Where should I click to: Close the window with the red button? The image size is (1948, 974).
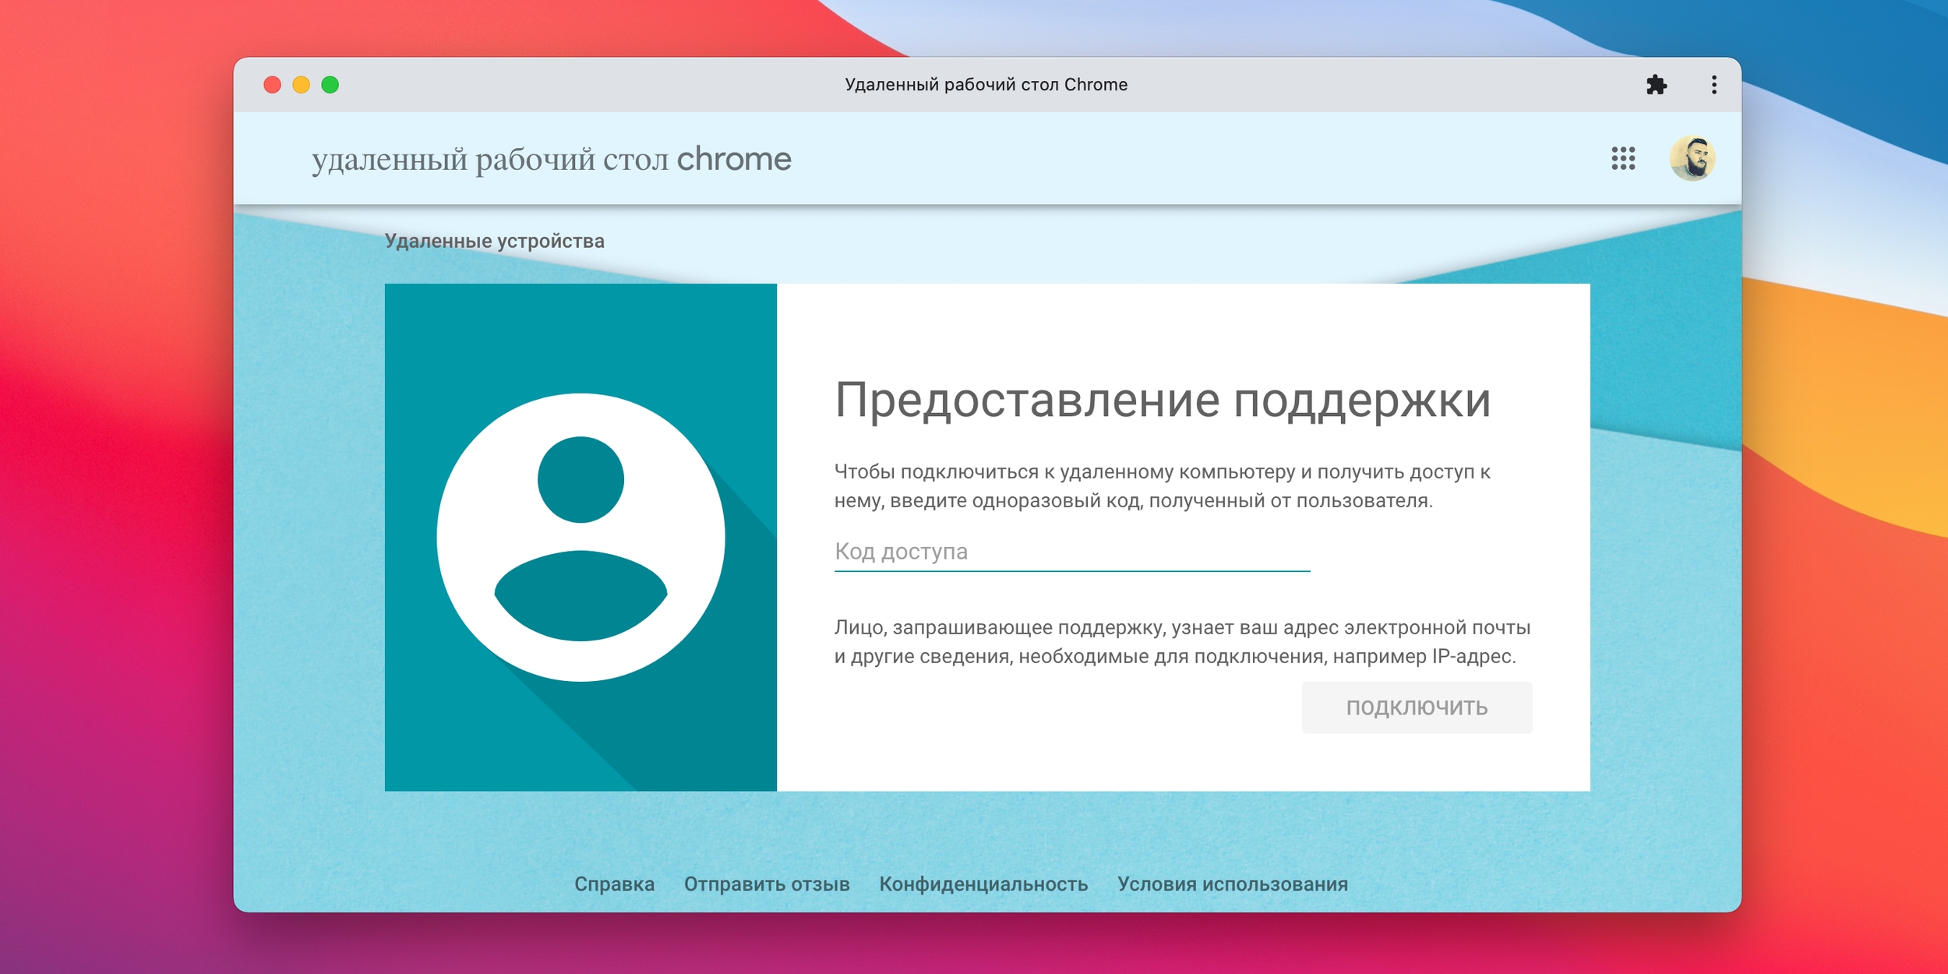[272, 85]
